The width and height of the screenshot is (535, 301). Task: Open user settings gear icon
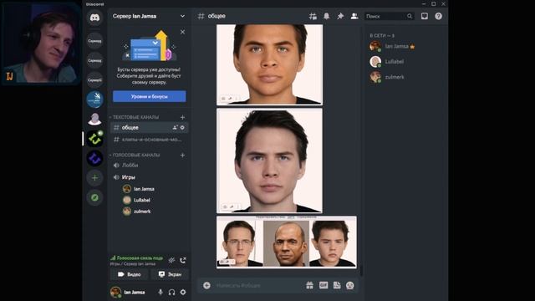183,292
